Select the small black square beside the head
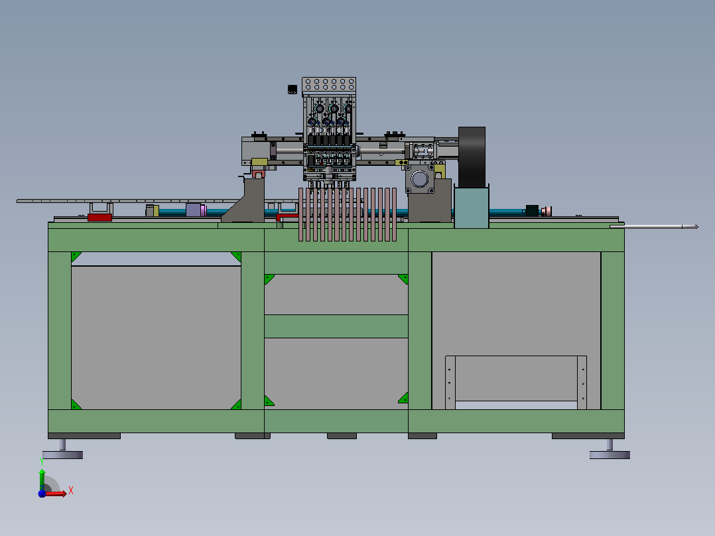 [292, 90]
